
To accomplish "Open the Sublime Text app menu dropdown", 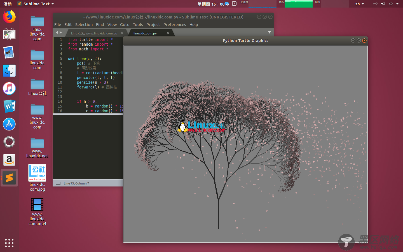I will pos(36,4).
